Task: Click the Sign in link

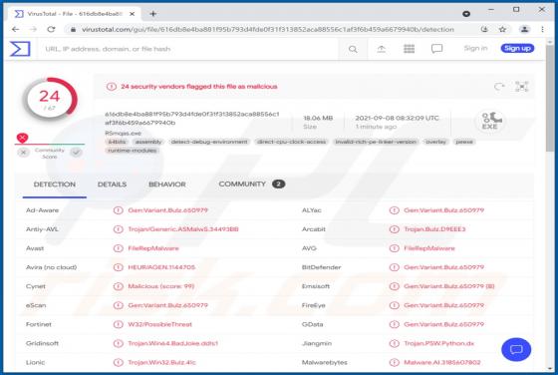Action: [475, 48]
